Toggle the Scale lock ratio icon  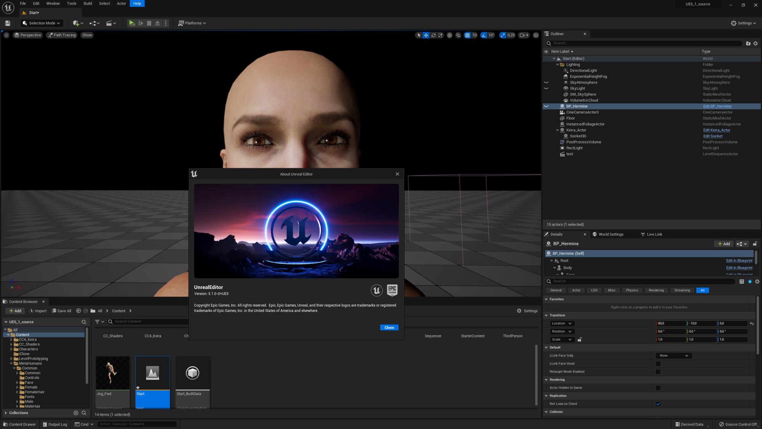click(x=580, y=339)
